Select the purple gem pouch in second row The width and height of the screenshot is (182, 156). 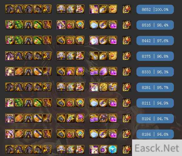click(x=113, y=25)
